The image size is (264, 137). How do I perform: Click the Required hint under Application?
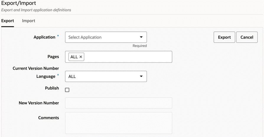[x=140, y=46]
